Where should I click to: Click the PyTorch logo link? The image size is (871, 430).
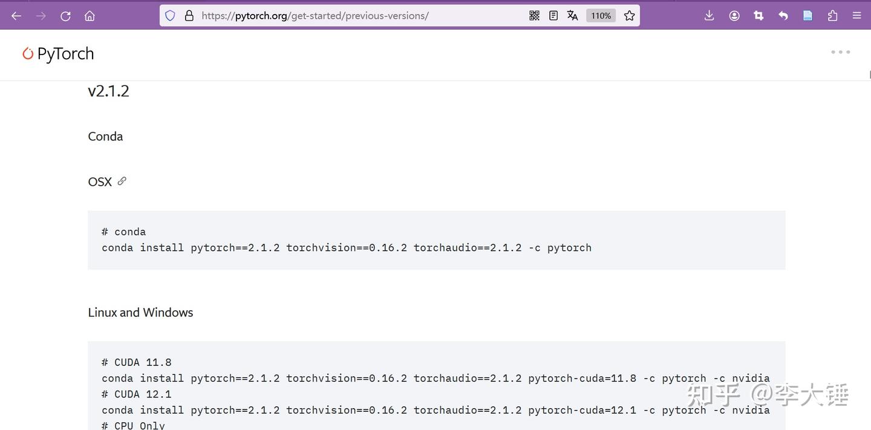point(58,54)
